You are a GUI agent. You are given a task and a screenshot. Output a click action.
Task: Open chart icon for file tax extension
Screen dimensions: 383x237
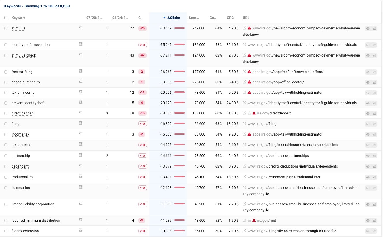point(374,231)
